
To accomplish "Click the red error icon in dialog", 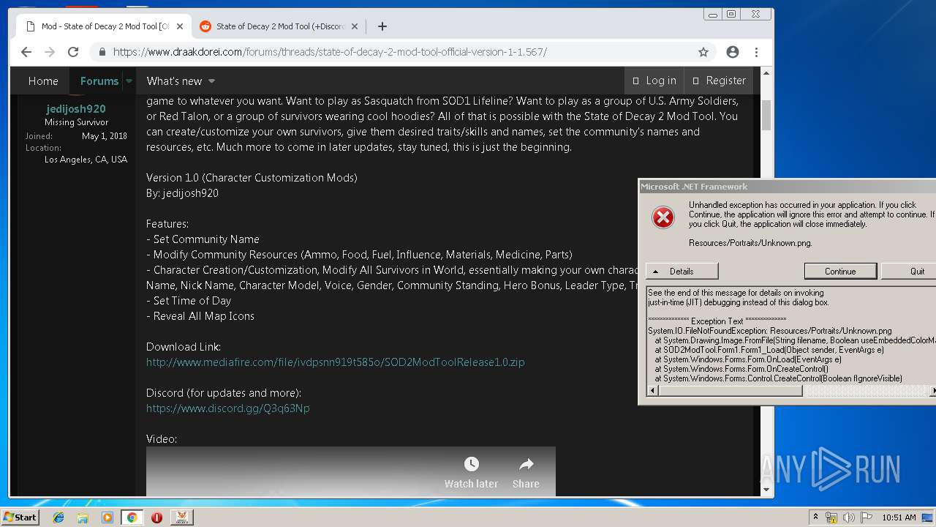I will pyautogui.click(x=663, y=217).
